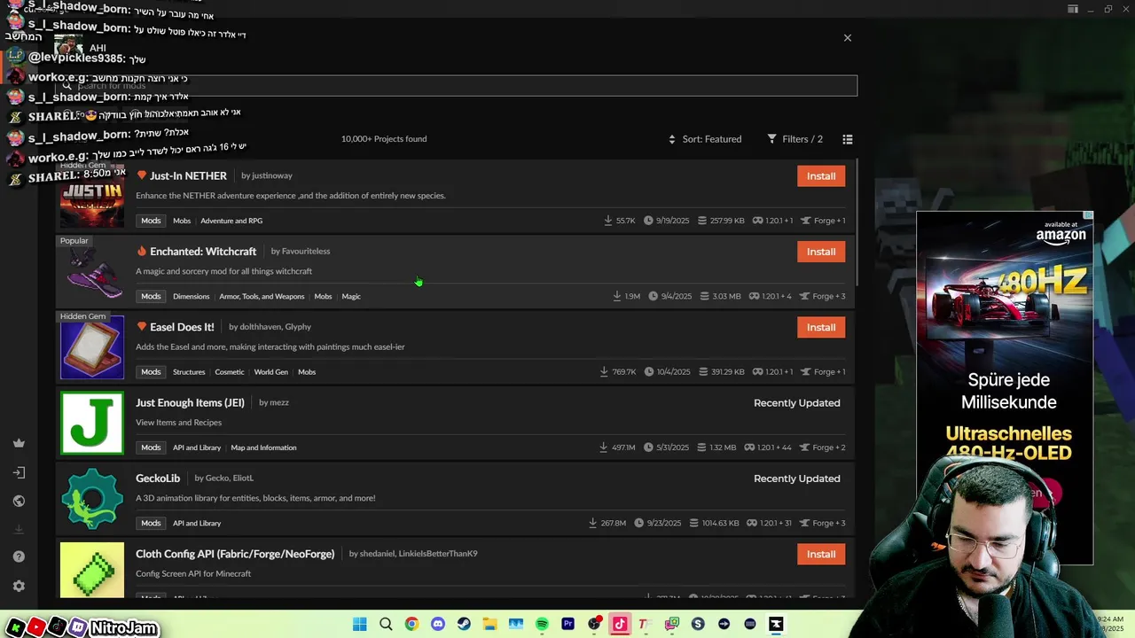The width and height of the screenshot is (1135, 638).
Task: Click the sign-in arrow icon in sidebar
Action: pos(19,472)
